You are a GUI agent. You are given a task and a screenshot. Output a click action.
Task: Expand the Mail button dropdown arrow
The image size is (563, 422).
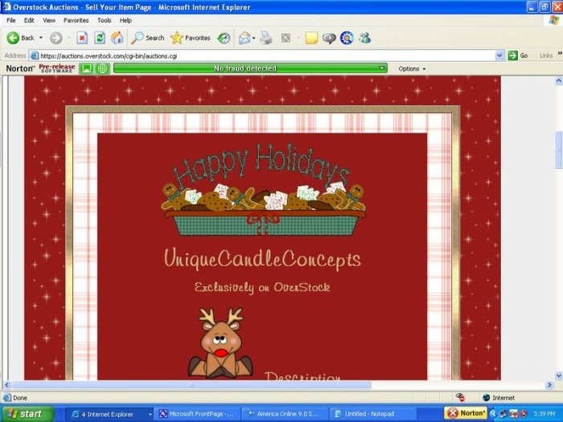pyautogui.click(x=253, y=38)
